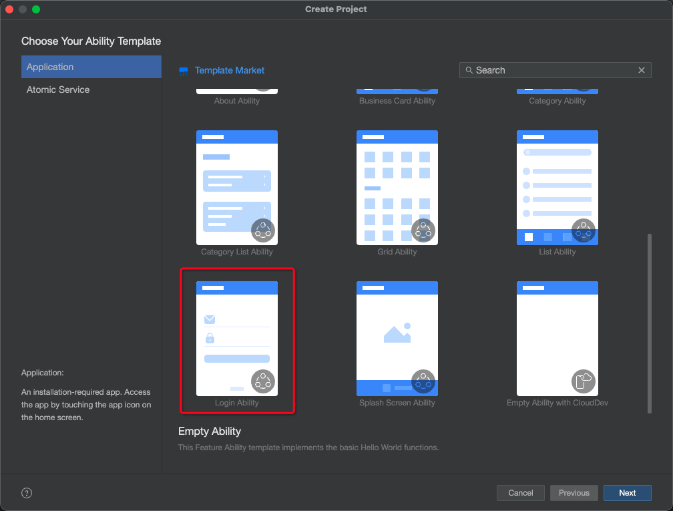Click the cloud badge on Empty Ability with CloudDev
Viewport: 673px width, 511px height.
pos(584,381)
